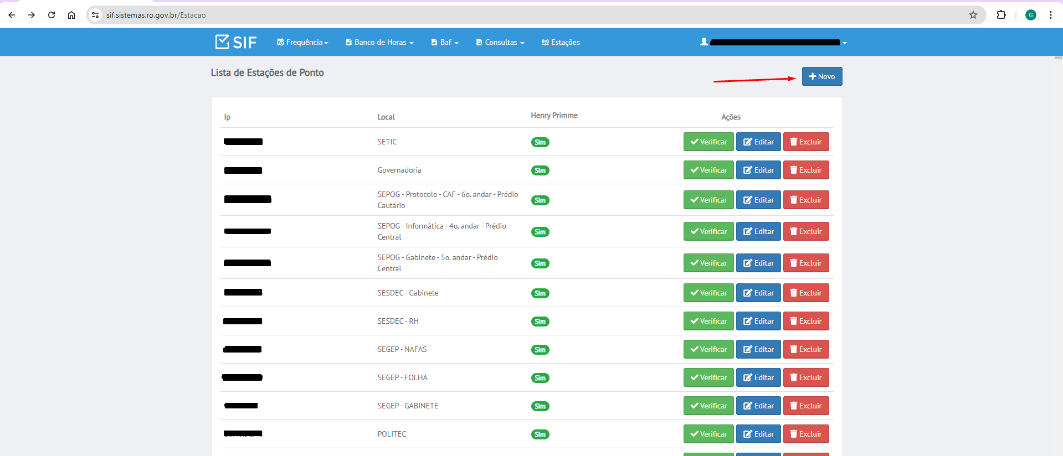Delete the POLITEC station

click(x=806, y=434)
